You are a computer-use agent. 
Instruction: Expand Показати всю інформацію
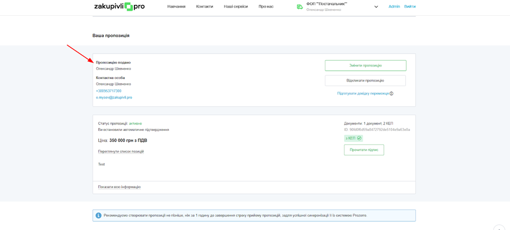119,187
